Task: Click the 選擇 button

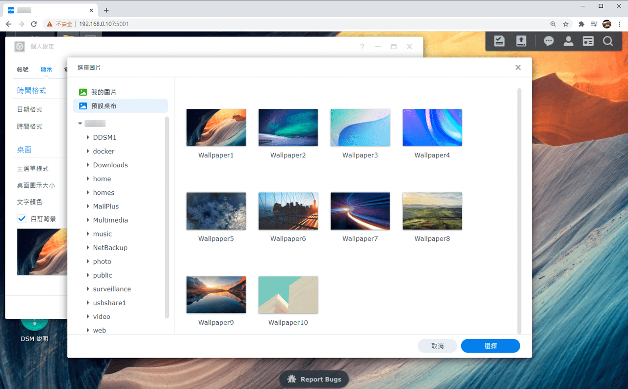Action: click(x=491, y=346)
